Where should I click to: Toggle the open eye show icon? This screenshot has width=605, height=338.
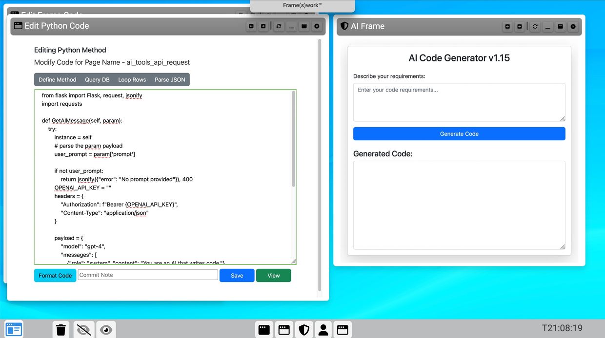pyautogui.click(x=106, y=330)
